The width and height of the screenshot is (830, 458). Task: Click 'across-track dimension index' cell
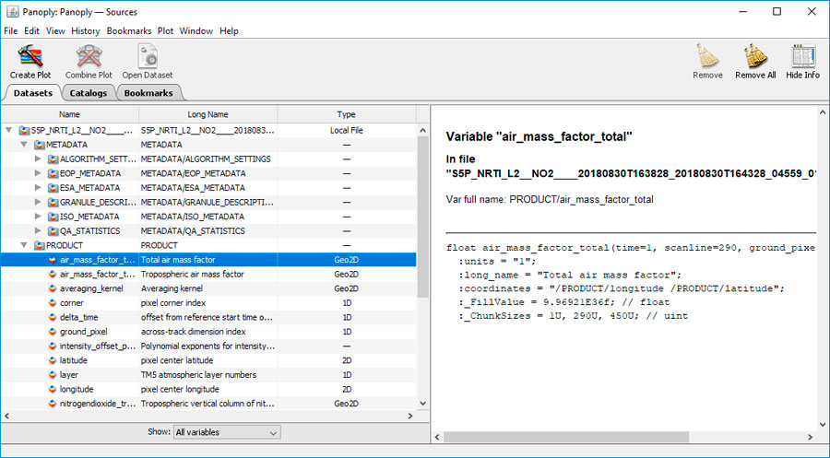coord(194,332)
